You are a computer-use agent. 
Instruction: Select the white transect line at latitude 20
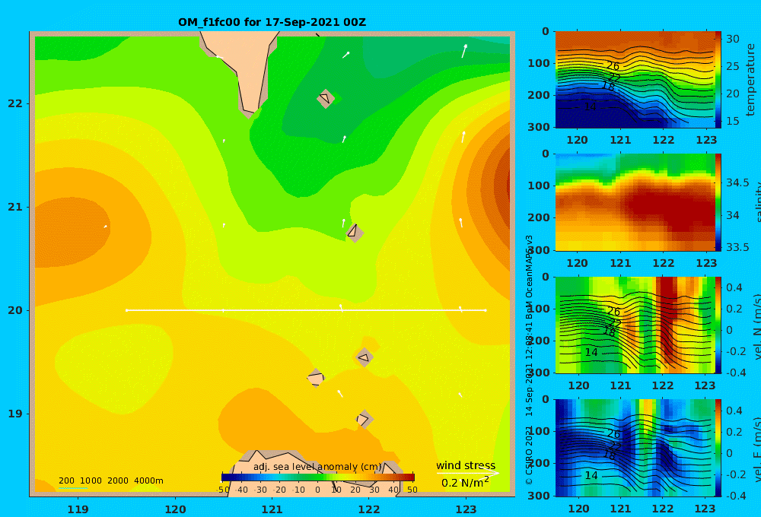306,310
